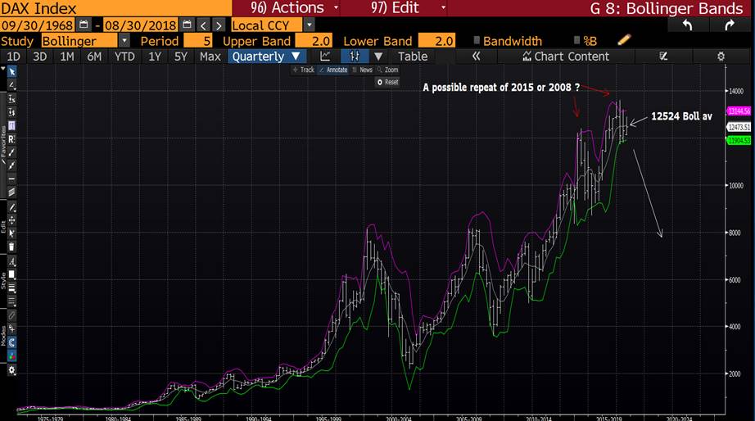Viewport: 755px width, 421px height.
Task: Select the R: regression annotation tool
Action: pyautogui.click(x=11, y=139)
